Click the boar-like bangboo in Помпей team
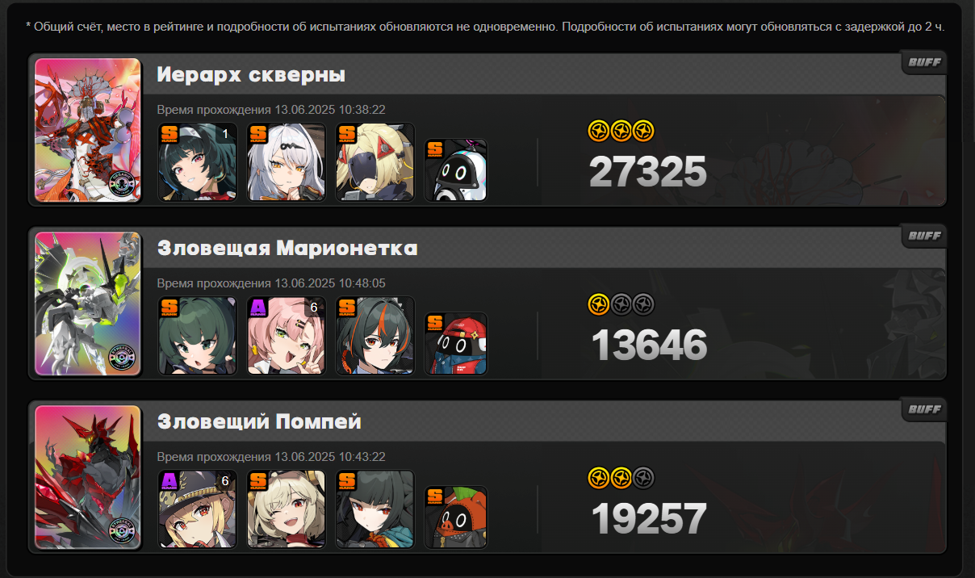Viewport: 975px width, 578px height. point(456,517)
